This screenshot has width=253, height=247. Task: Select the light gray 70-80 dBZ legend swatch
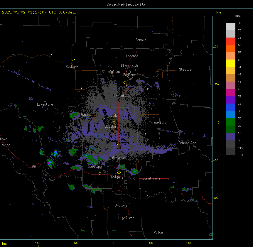[231, 26]
